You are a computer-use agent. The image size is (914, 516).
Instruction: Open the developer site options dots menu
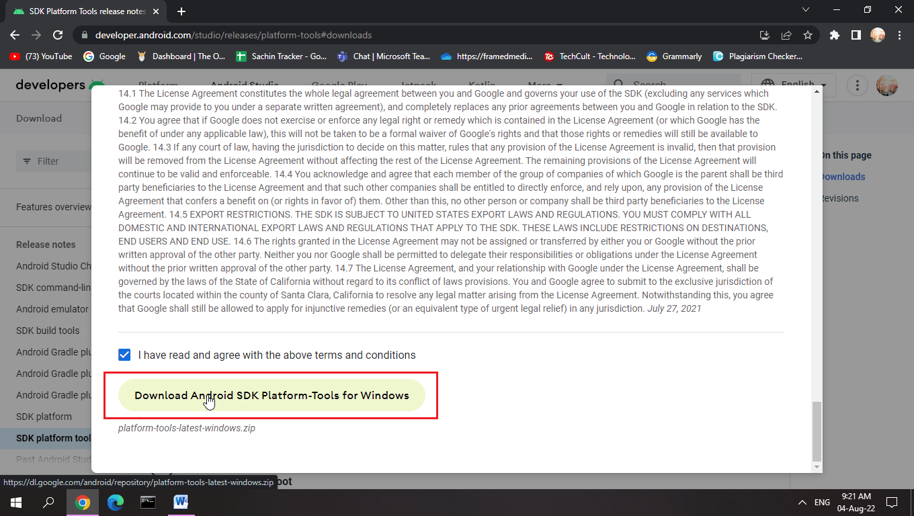point(858,85)
